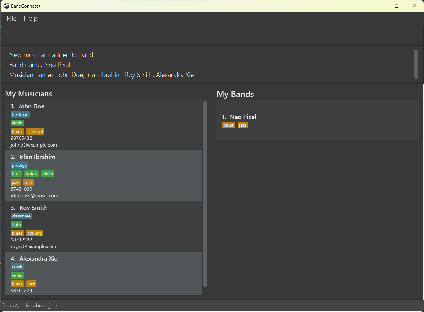Click Neo Pixel's jazz genre tag
The image size is (424, 312).
click(242, 125)
